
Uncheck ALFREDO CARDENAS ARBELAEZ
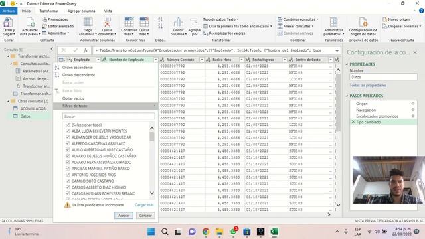click(x=68, y=143)
